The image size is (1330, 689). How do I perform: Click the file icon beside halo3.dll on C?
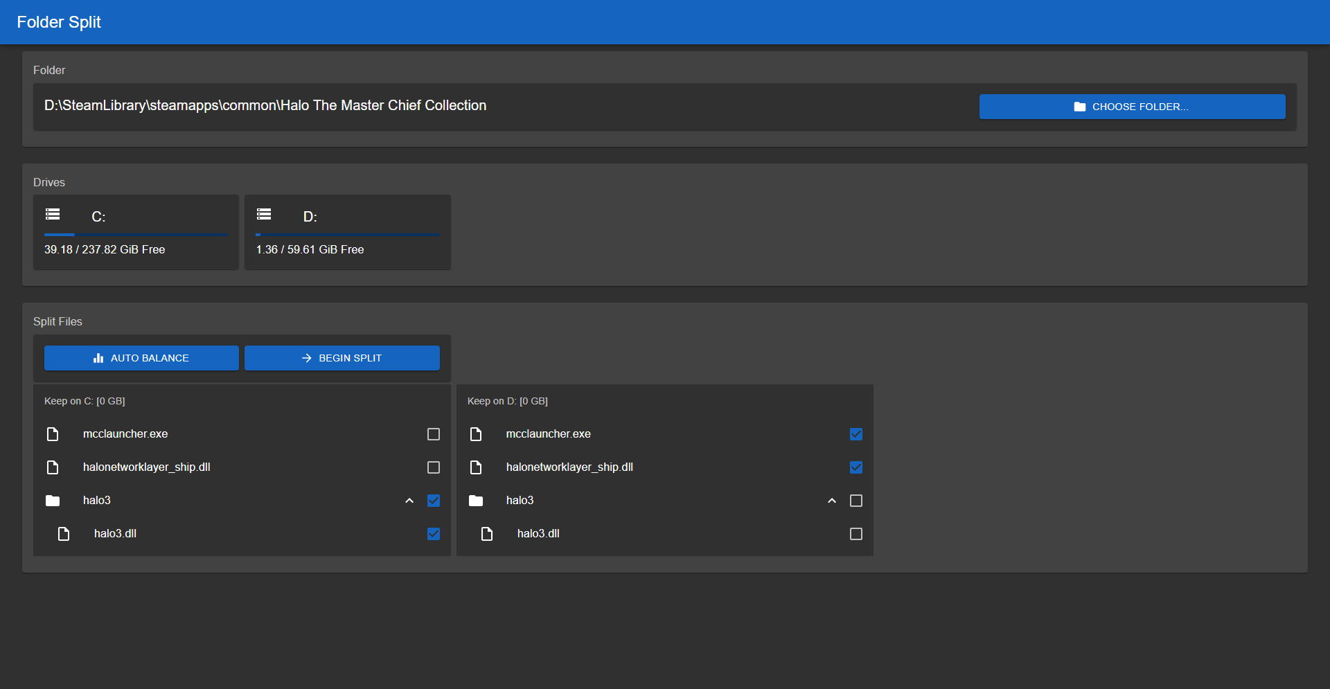(64, 534)
